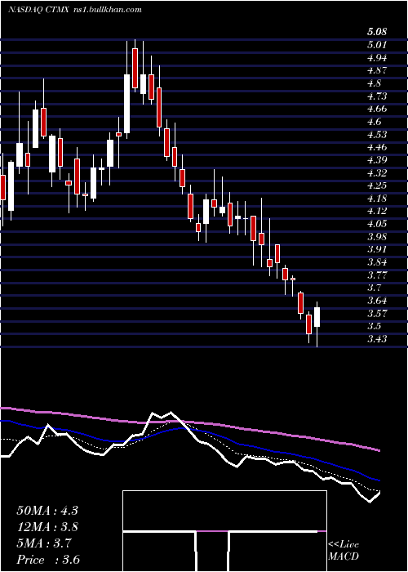Viewport: 408px width, 572px height.
Task: Click the NASDAQ CTMX ns1.bullkhan.com chart title
Action: coord(75,10)
